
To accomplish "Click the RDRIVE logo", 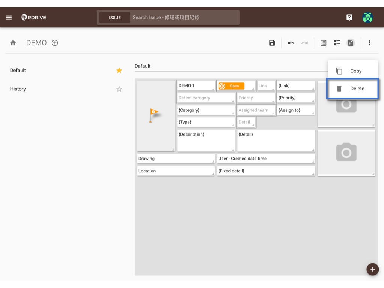I will [33, 17].
